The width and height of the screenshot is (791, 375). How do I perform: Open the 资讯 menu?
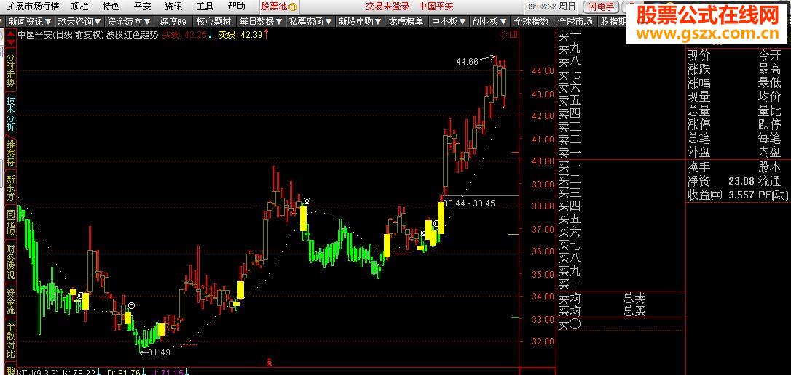[x=173, y=7]
